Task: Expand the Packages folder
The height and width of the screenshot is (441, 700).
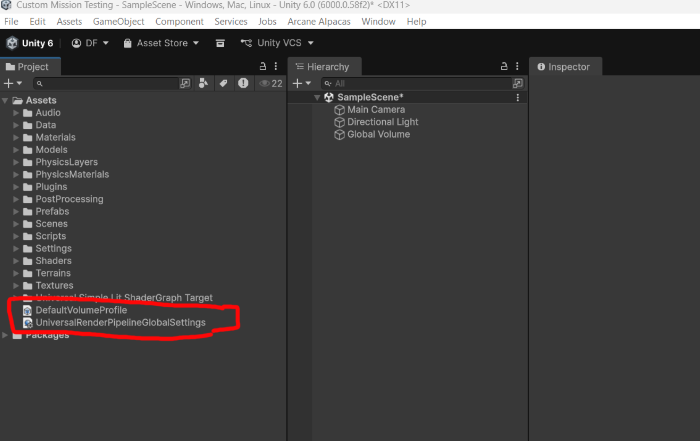Action: [x=5, y=335]
